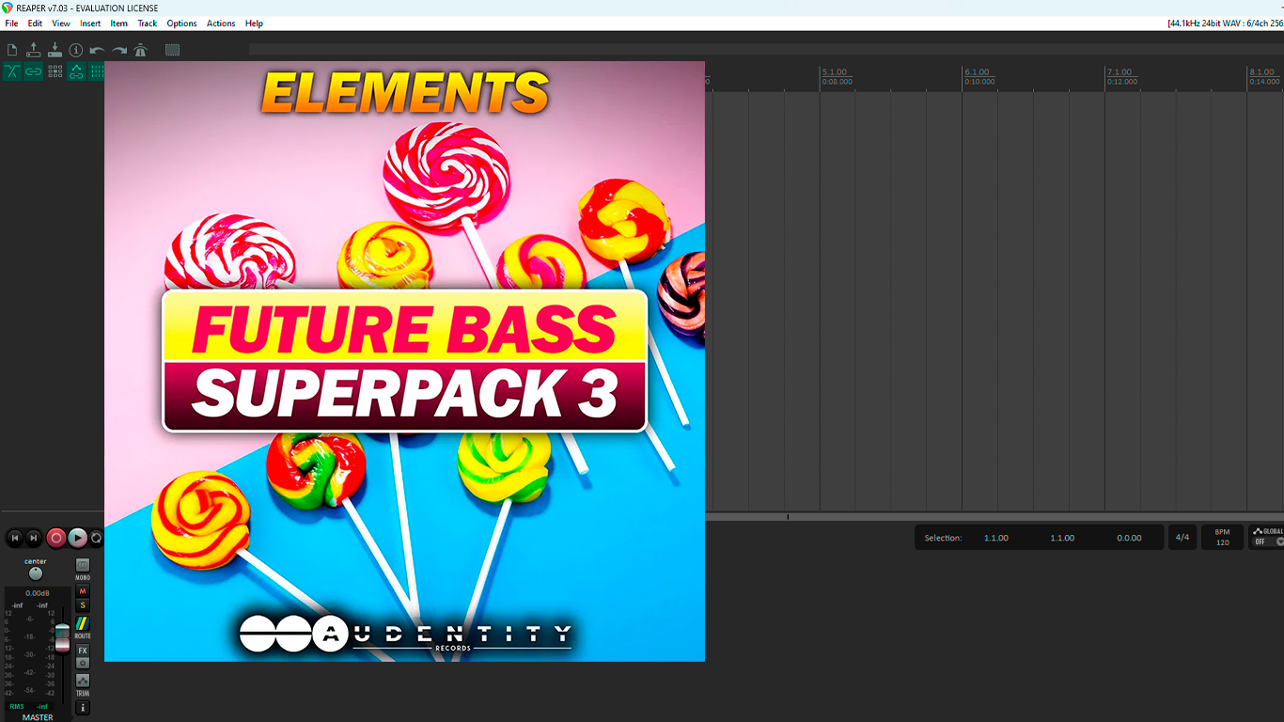1284x722 pixels.
Task: Open the Options menu
Action: (x=181, y=24)
